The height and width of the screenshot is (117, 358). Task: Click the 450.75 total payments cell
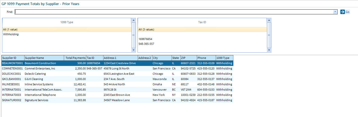coord(75,74)
